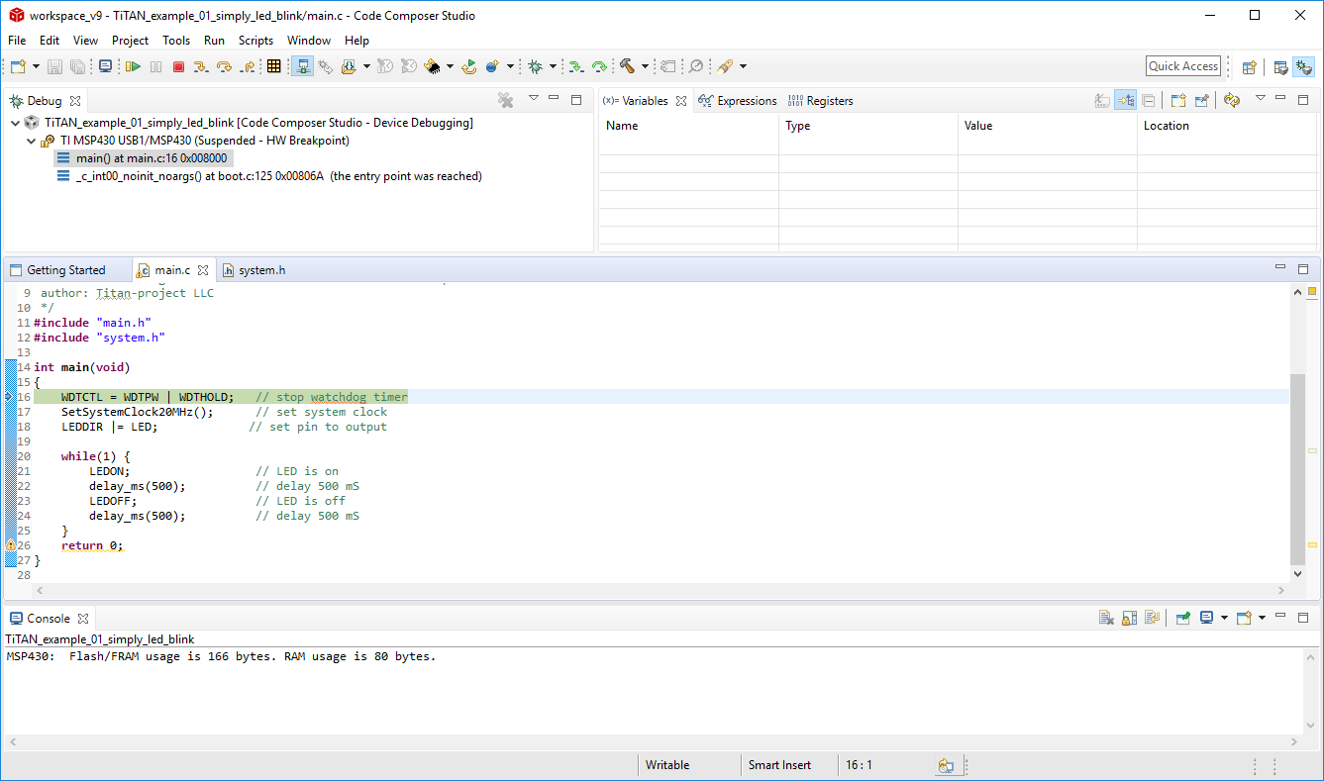The height and width of the screenshot is (781, 1324).
Task: Click the grid table toolbar icon
Action: click(274, 66)
